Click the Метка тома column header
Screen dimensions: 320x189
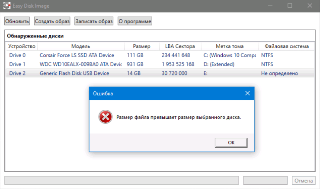point(230,46)
